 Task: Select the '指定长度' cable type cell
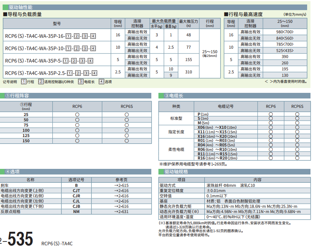click(x=176, y=132)
